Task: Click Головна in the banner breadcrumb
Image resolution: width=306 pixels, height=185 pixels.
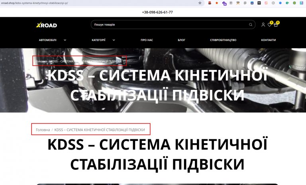Action: click(41, 61)
